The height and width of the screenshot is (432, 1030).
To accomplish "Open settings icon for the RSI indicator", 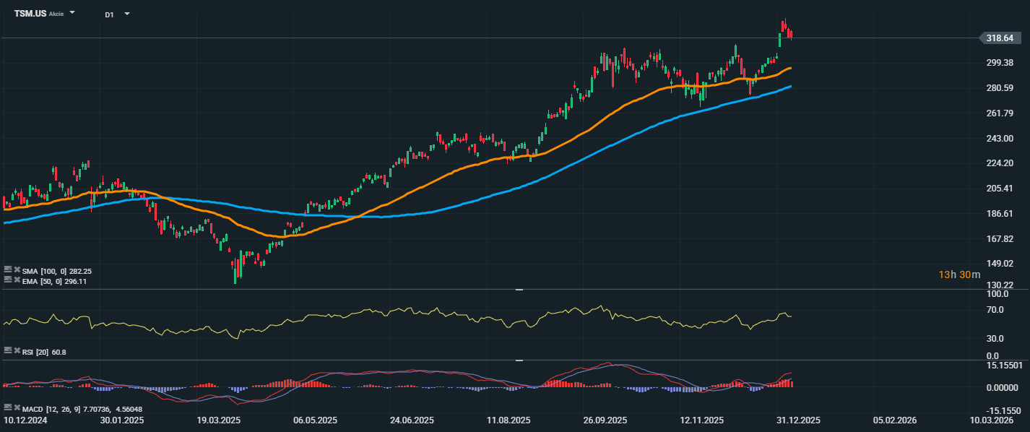I will tap(8, 350).
